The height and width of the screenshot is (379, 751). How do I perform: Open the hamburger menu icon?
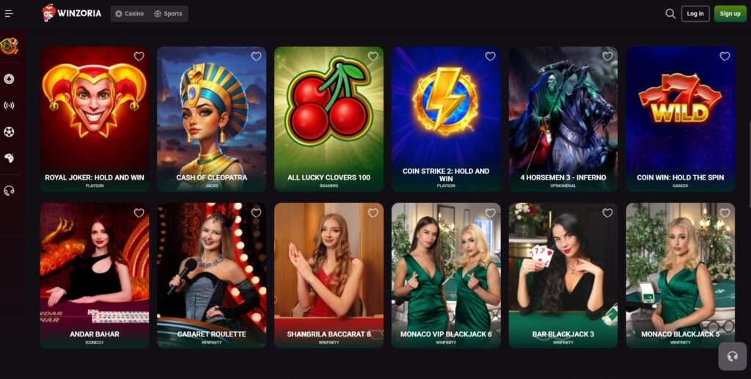[x=9, y=13]
